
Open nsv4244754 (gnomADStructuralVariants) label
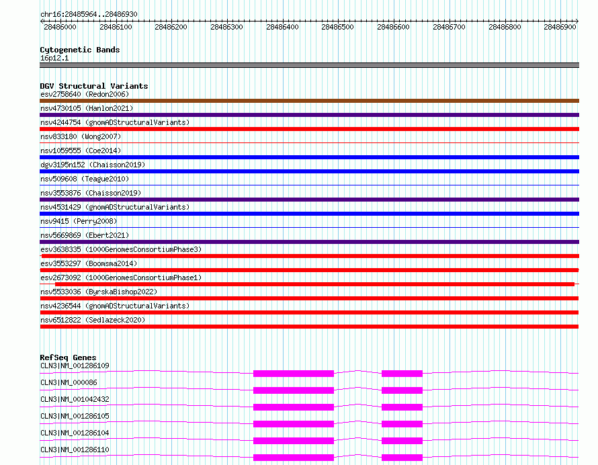(x=115, y=122)
